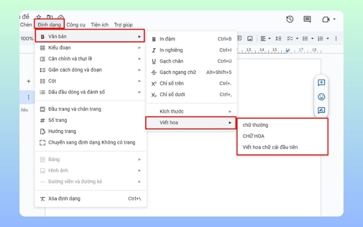Expand the Kích thước submenu
The height and width of the screenshot is (227, 363).
pyautogui.click(x=191, y=111)
